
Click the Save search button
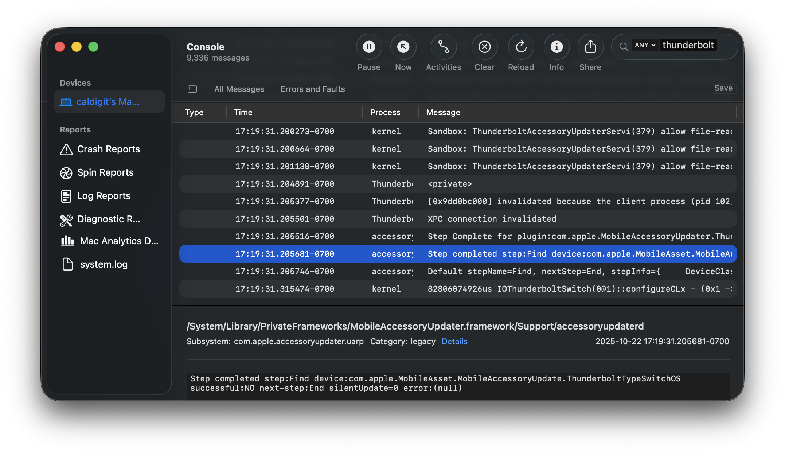(723, 88)
